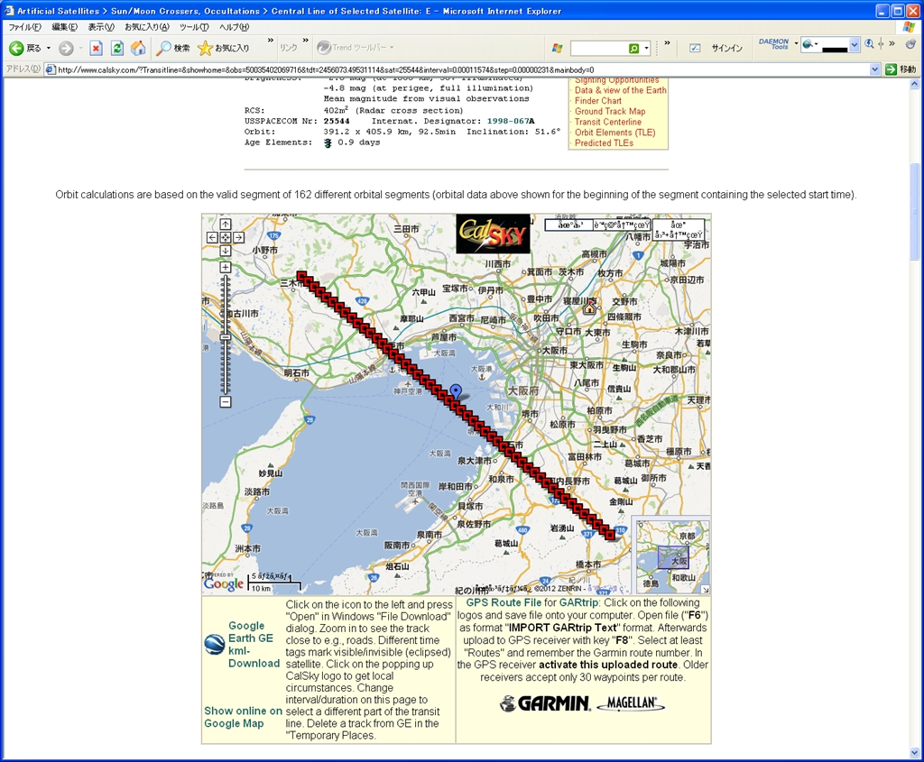Click the sign-in checkbox icon
The height and width of the screenshot is (762, 924).
[x=695, y=49]
